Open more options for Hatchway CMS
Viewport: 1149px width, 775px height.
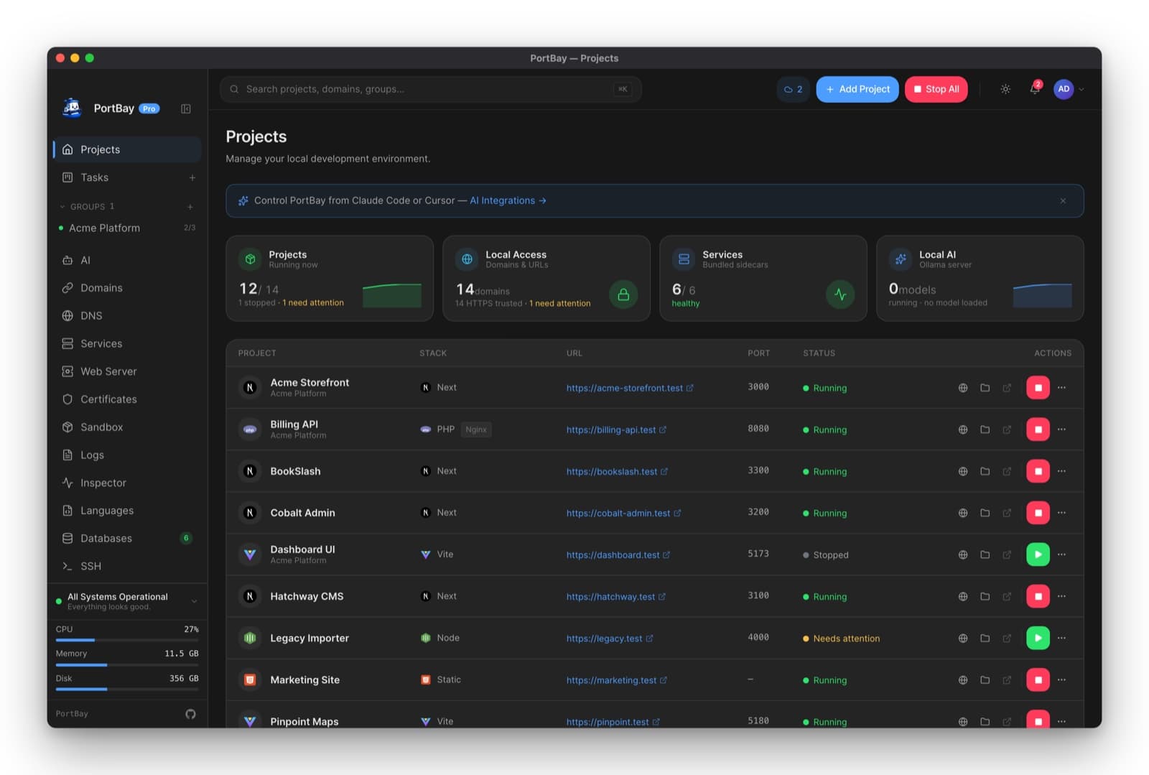pos(1062,596)
